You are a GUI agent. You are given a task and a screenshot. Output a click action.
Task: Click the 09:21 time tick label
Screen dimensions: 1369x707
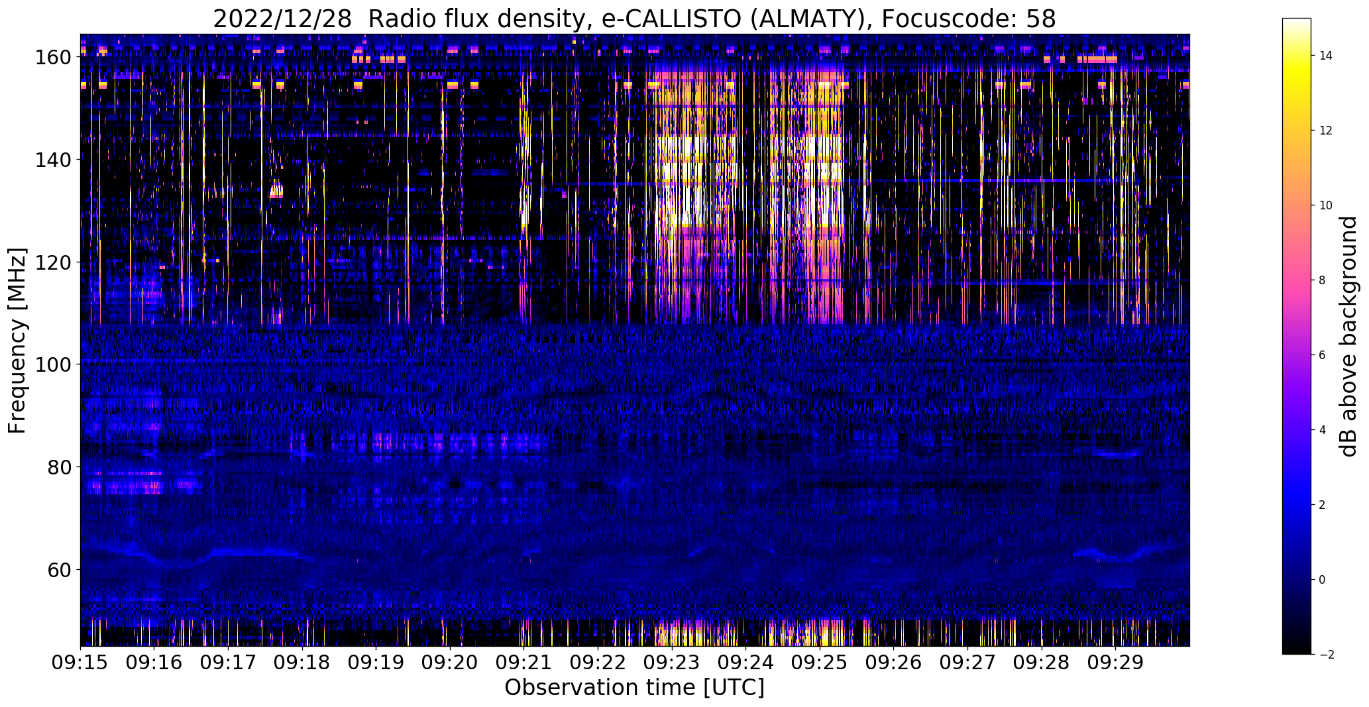point(524,662)
